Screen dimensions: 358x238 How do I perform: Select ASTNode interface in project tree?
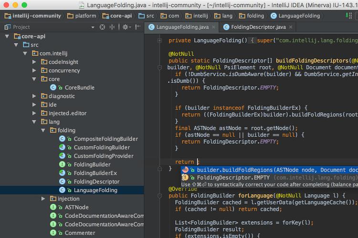click(76, 207)
